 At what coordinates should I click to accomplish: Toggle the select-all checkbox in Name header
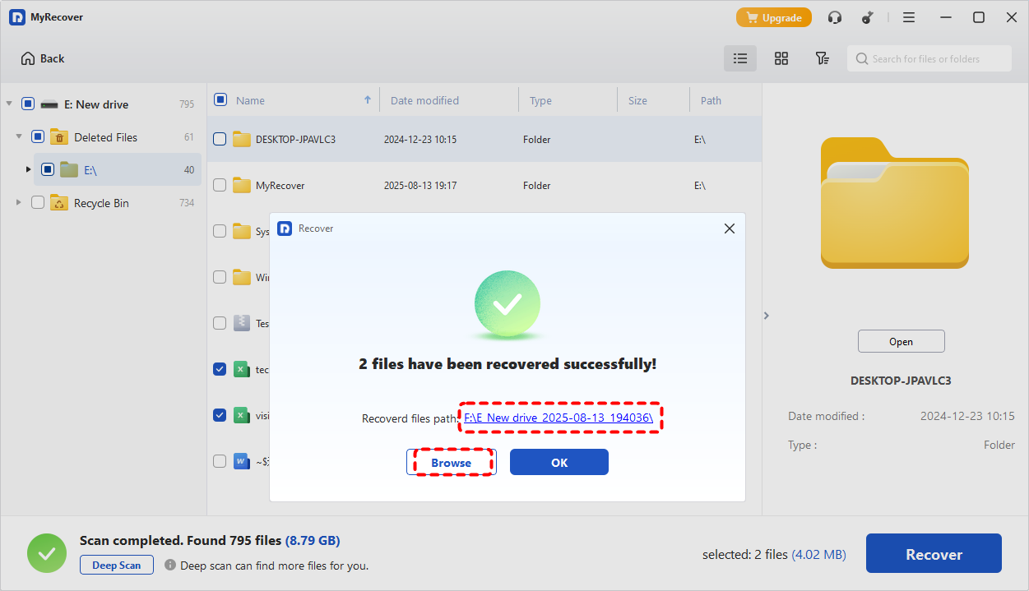[x=220, y=99]
